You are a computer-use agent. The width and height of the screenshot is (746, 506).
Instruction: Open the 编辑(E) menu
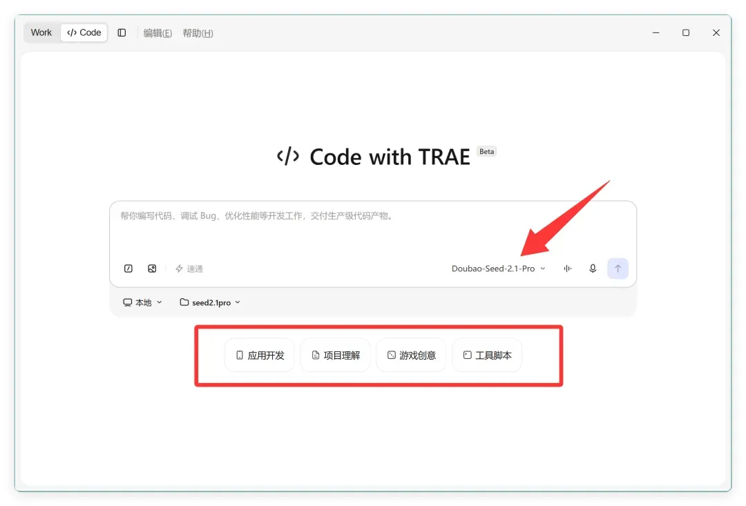click(x=157, y=33)
